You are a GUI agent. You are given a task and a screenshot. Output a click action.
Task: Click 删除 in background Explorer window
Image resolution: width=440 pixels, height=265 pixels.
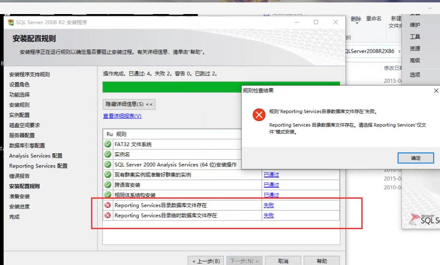(x=356, y=19)
